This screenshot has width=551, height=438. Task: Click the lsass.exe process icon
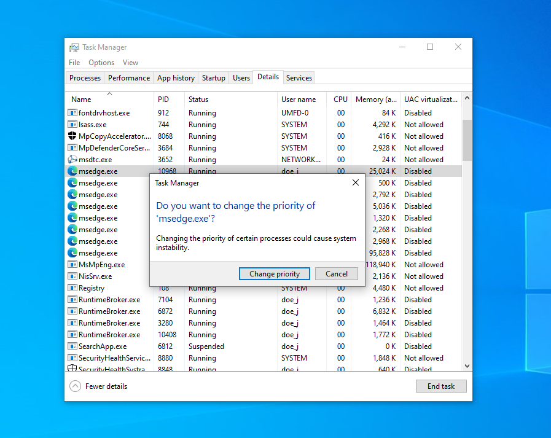(72, 125)
